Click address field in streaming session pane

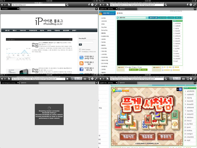38,79
